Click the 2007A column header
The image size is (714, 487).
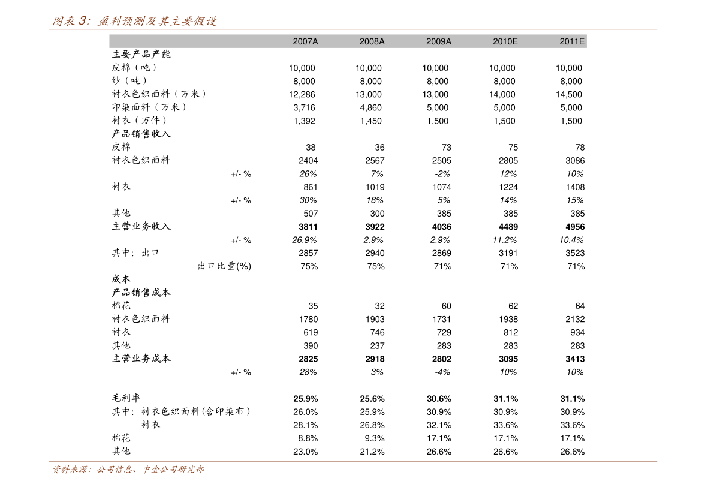(305, 41)
